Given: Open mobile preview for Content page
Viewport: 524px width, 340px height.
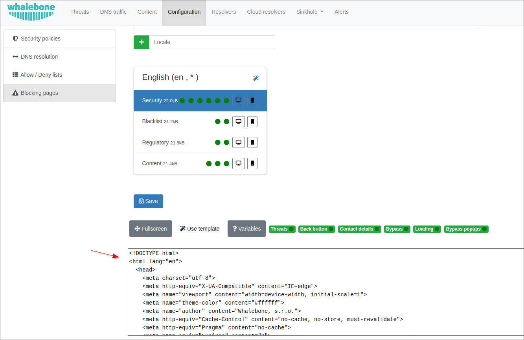Looking at the screenshot, I should tap(252, 163).
